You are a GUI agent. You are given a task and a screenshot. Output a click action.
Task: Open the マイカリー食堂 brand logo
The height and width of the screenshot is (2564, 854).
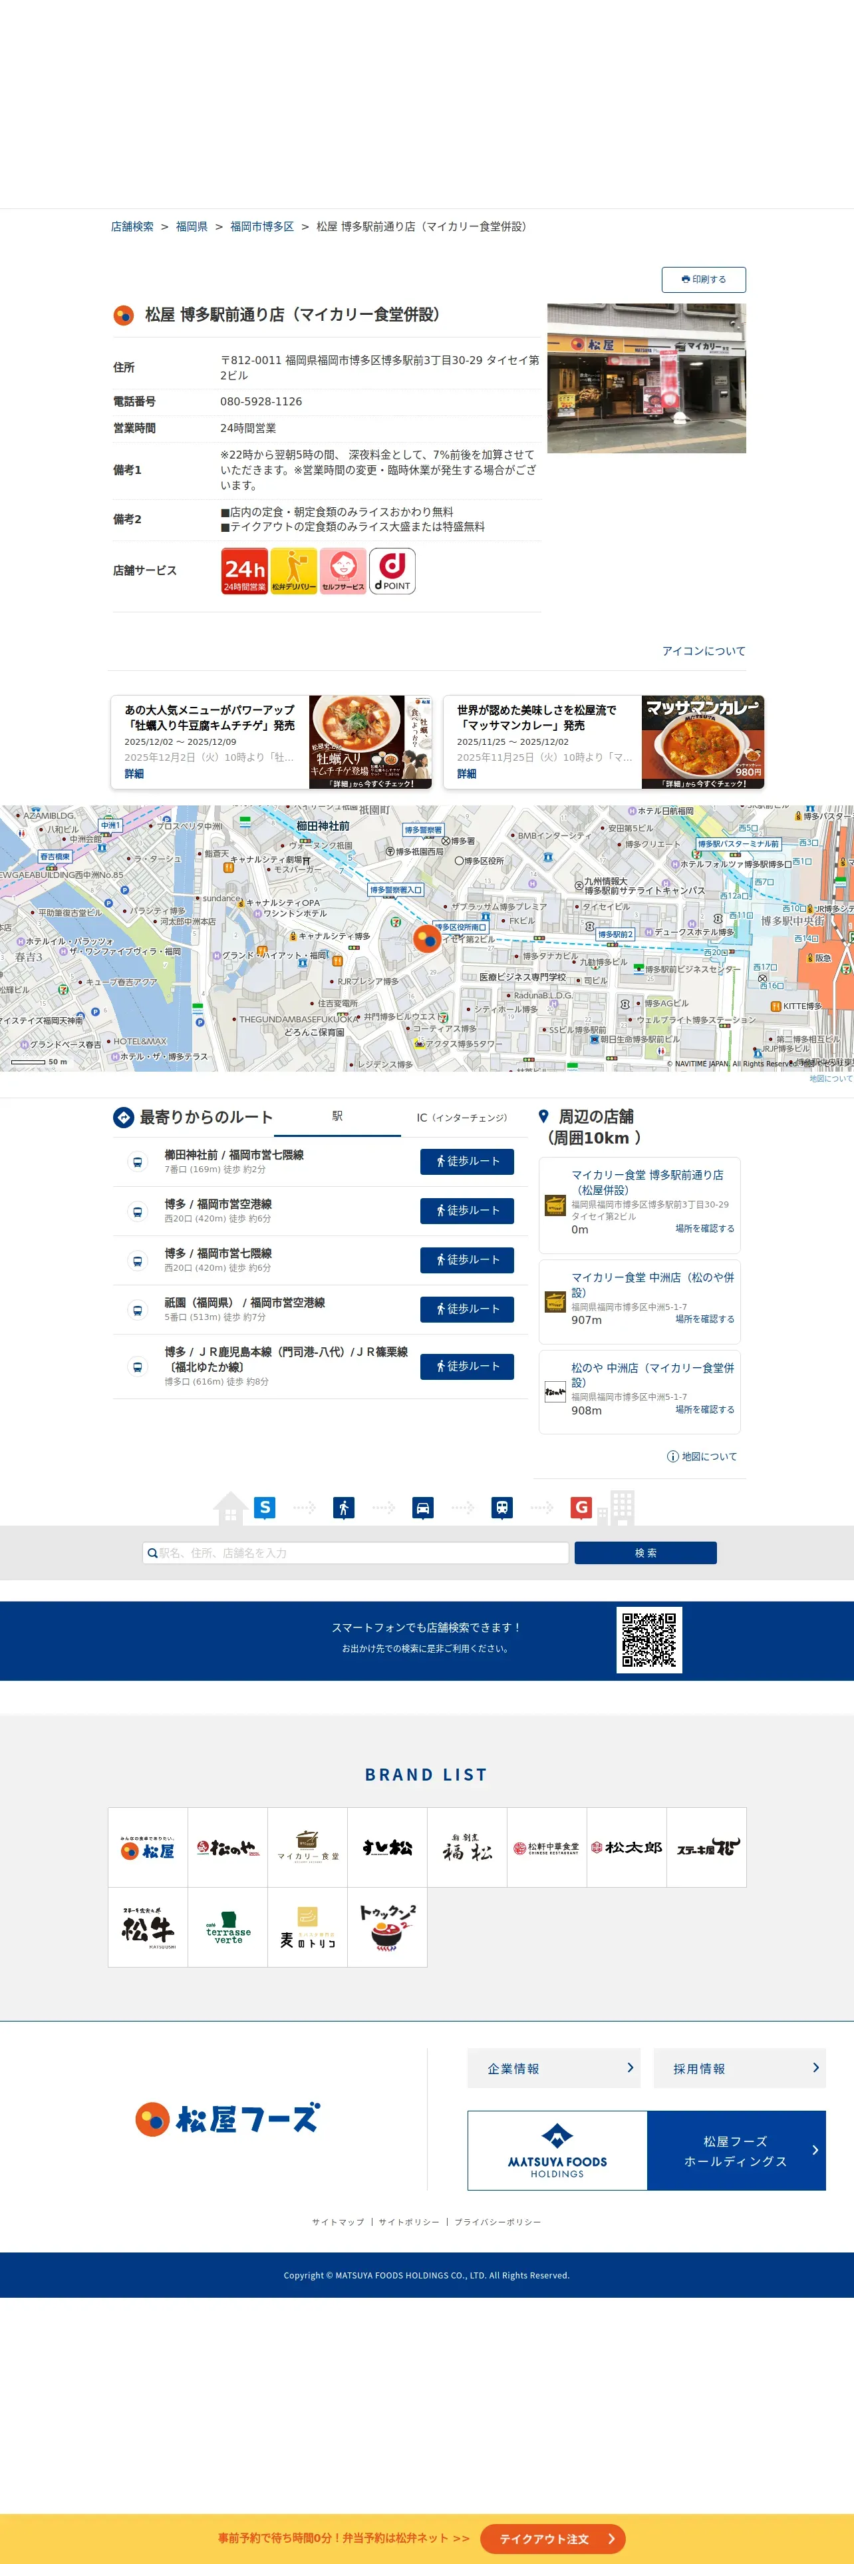(307, 1848)
